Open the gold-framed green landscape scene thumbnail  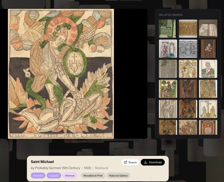168,89
